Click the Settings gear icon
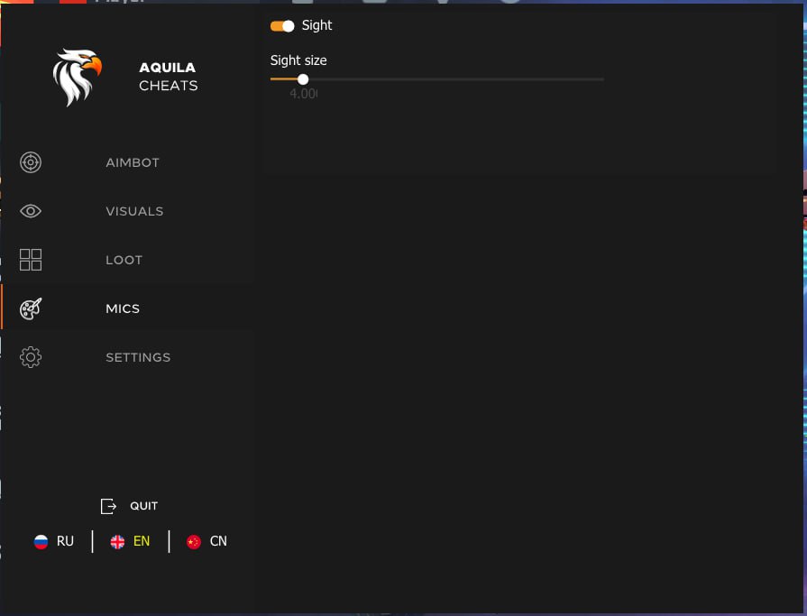The image size is (807, 616). coord(31,357)
